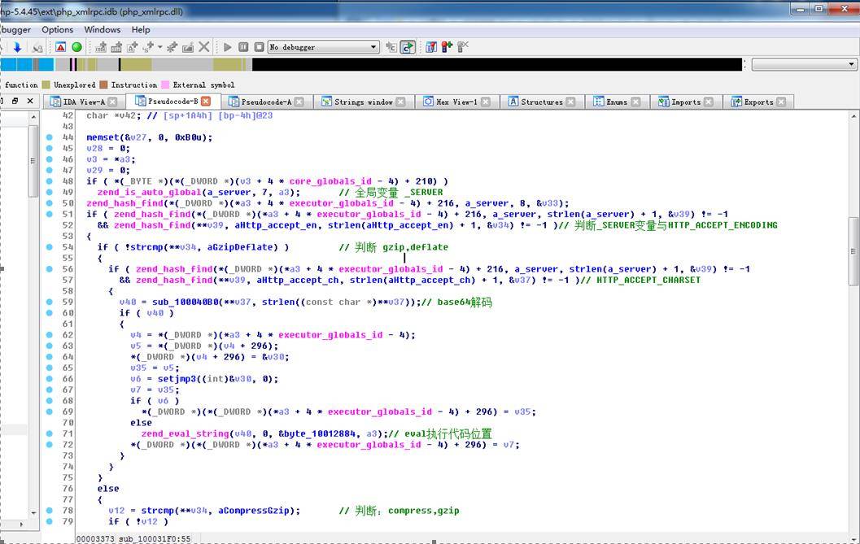This screenshot has width=860, height=544.
Task: Click the gray X delete toolbar icon
Action: coord(204,47)
